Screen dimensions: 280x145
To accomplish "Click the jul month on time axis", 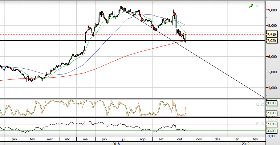I will (x=124, y=139).
